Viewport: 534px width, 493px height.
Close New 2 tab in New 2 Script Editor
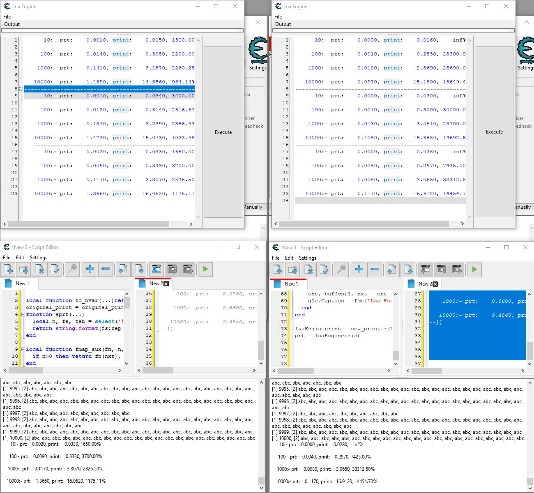click(x=166, y=284)
